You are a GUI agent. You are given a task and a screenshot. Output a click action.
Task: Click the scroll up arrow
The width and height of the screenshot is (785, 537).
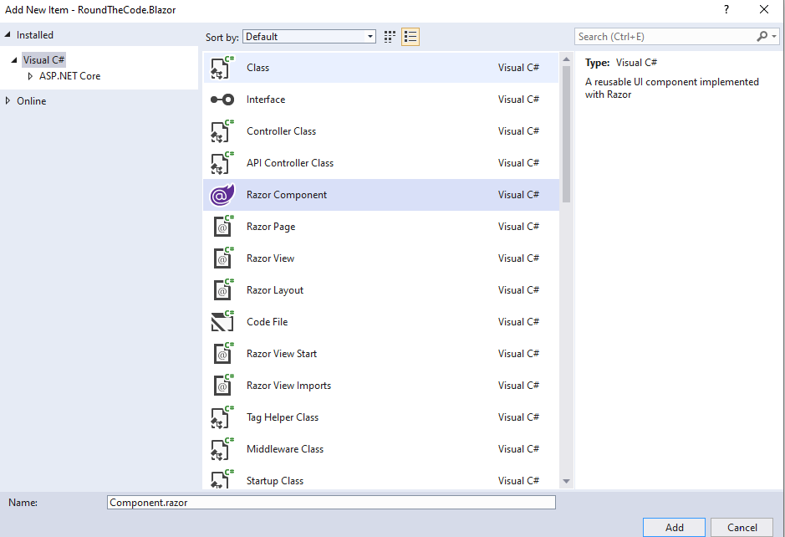coord(566,59)
